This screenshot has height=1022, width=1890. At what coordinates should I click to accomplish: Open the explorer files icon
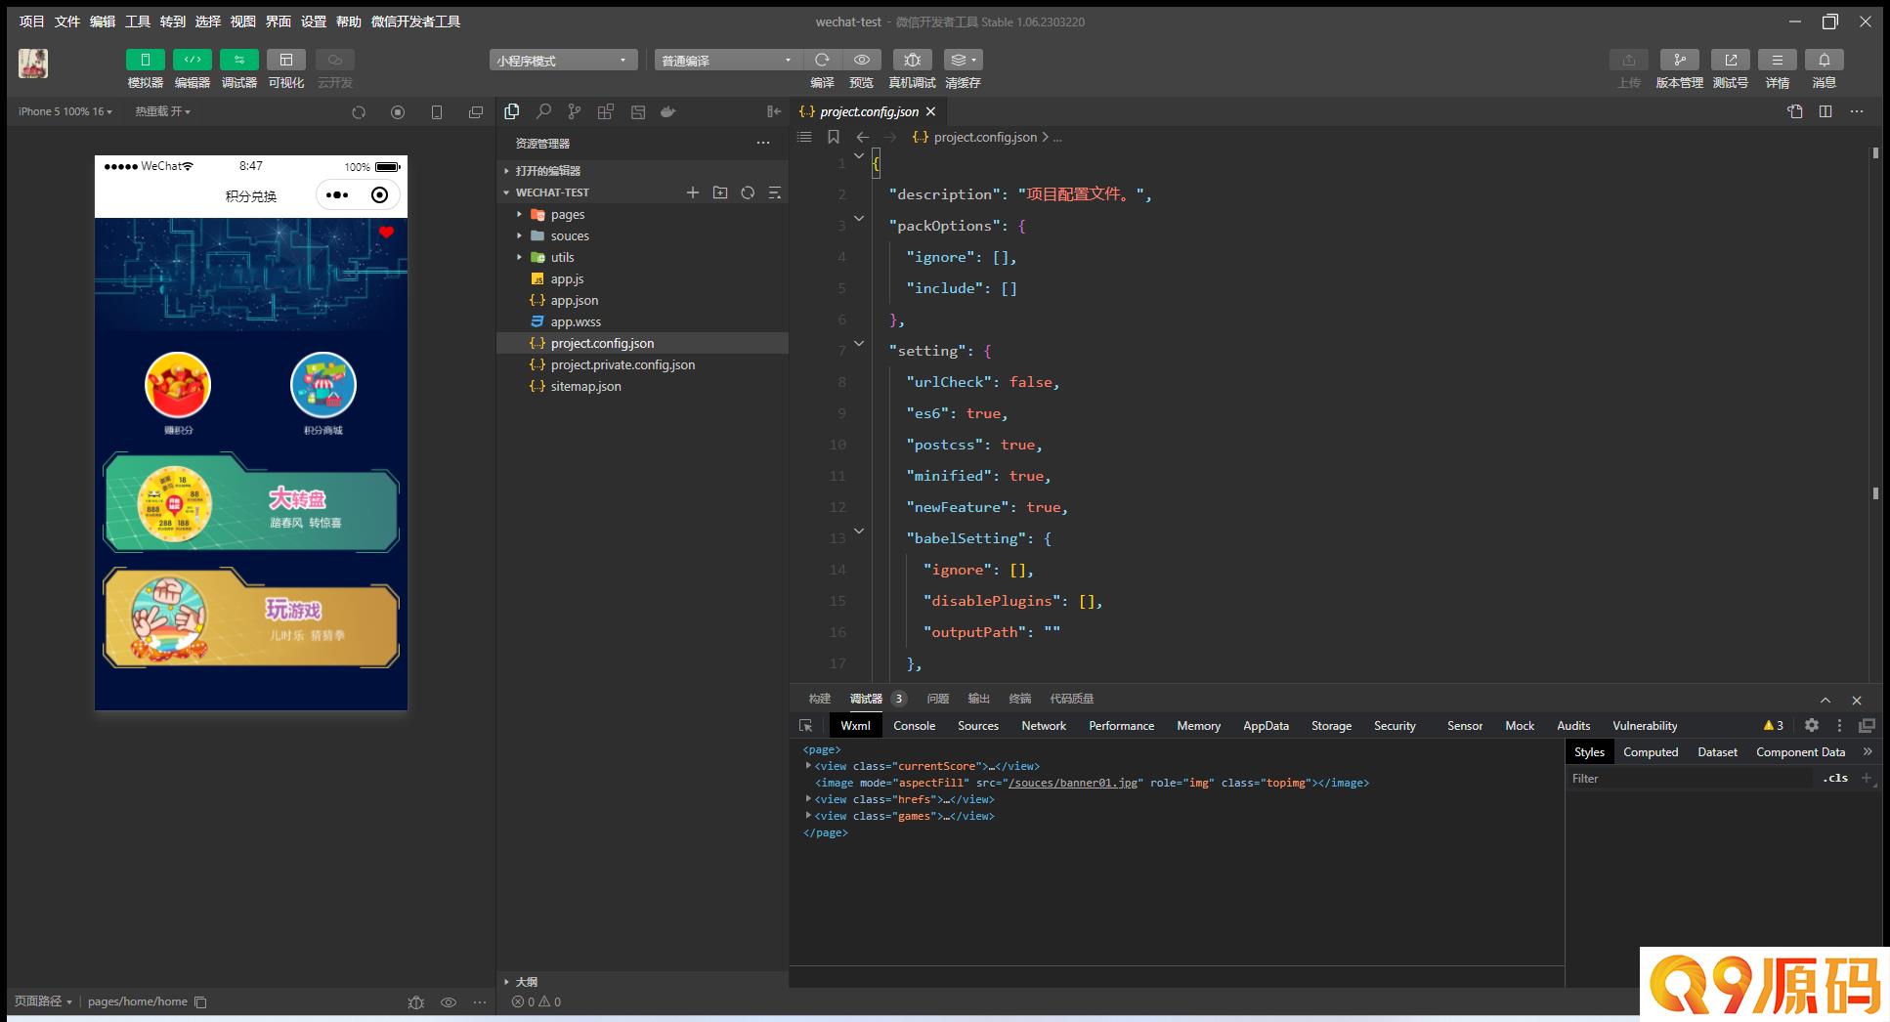click(x=511, y=111)
